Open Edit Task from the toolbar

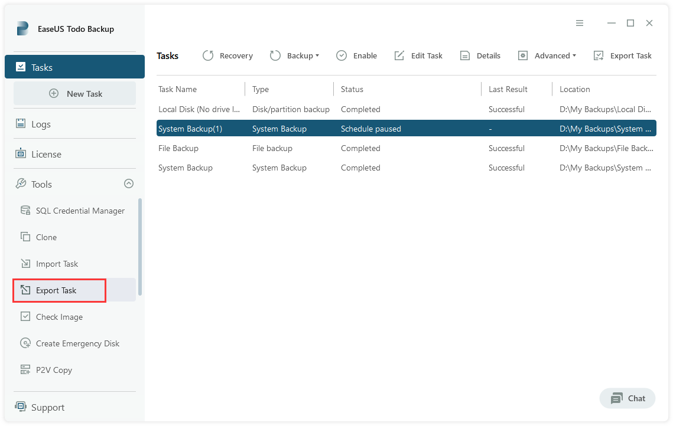[418, 55]
